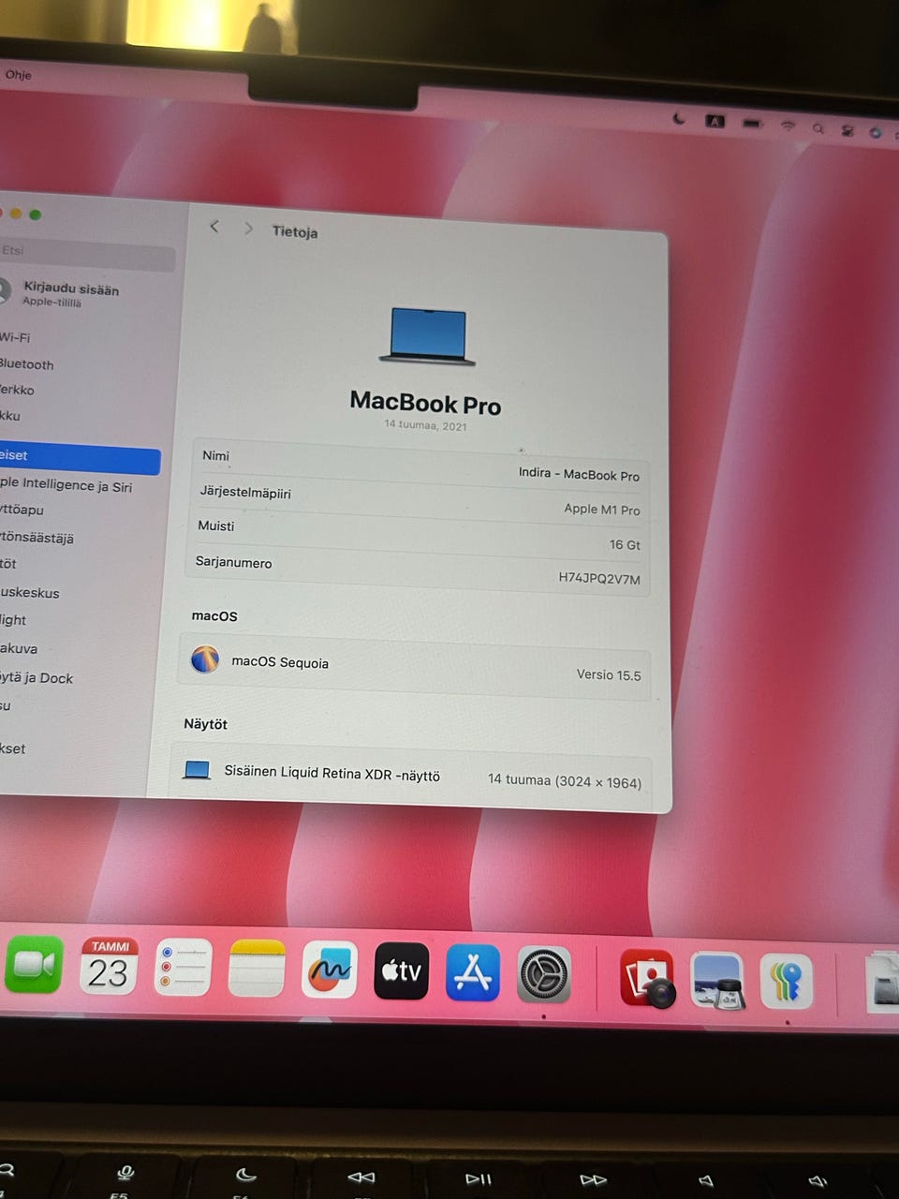Click the 14 tuumaa (3024 × 1964) value
This screenshot has width=899, height=1199.
coord(565,780)
